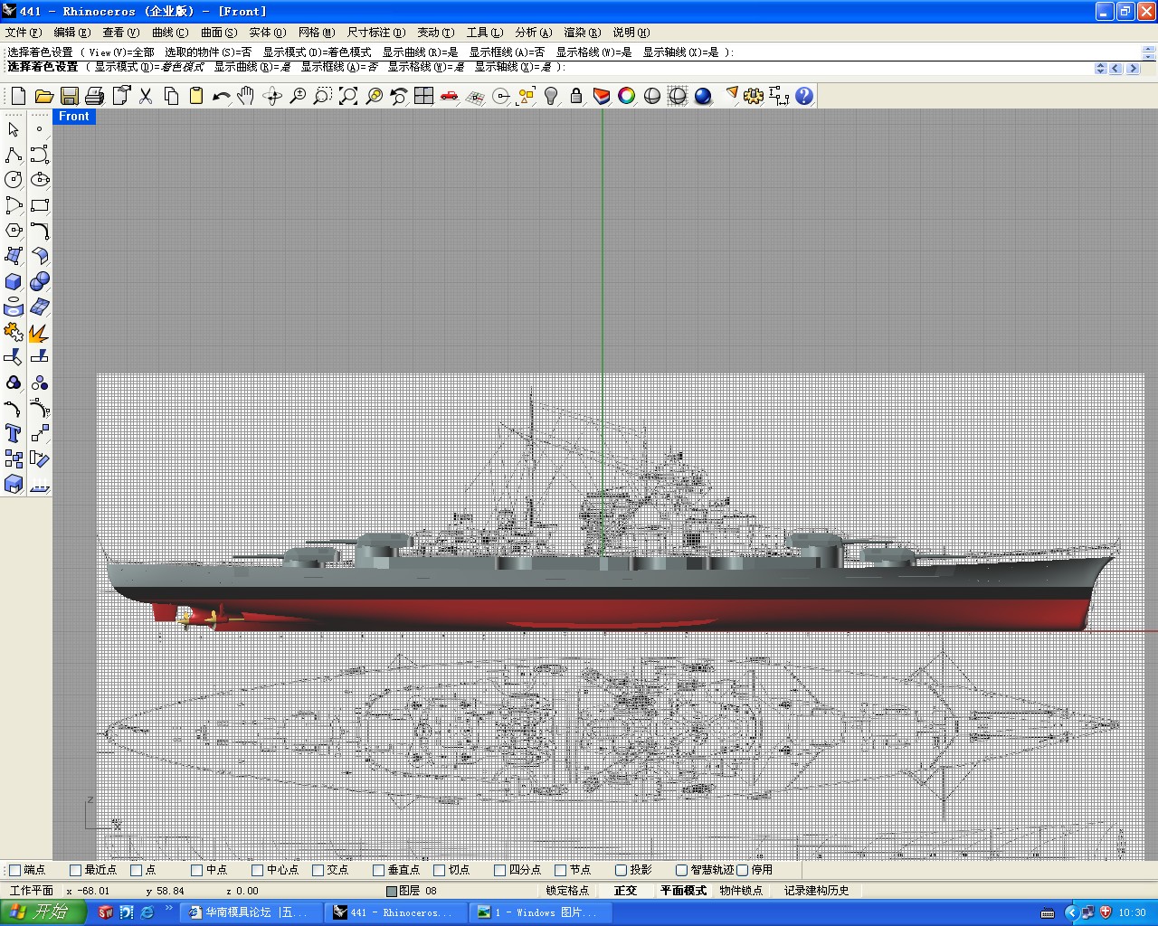Click 记录建构历史 record history button

[x=816, y=891]
